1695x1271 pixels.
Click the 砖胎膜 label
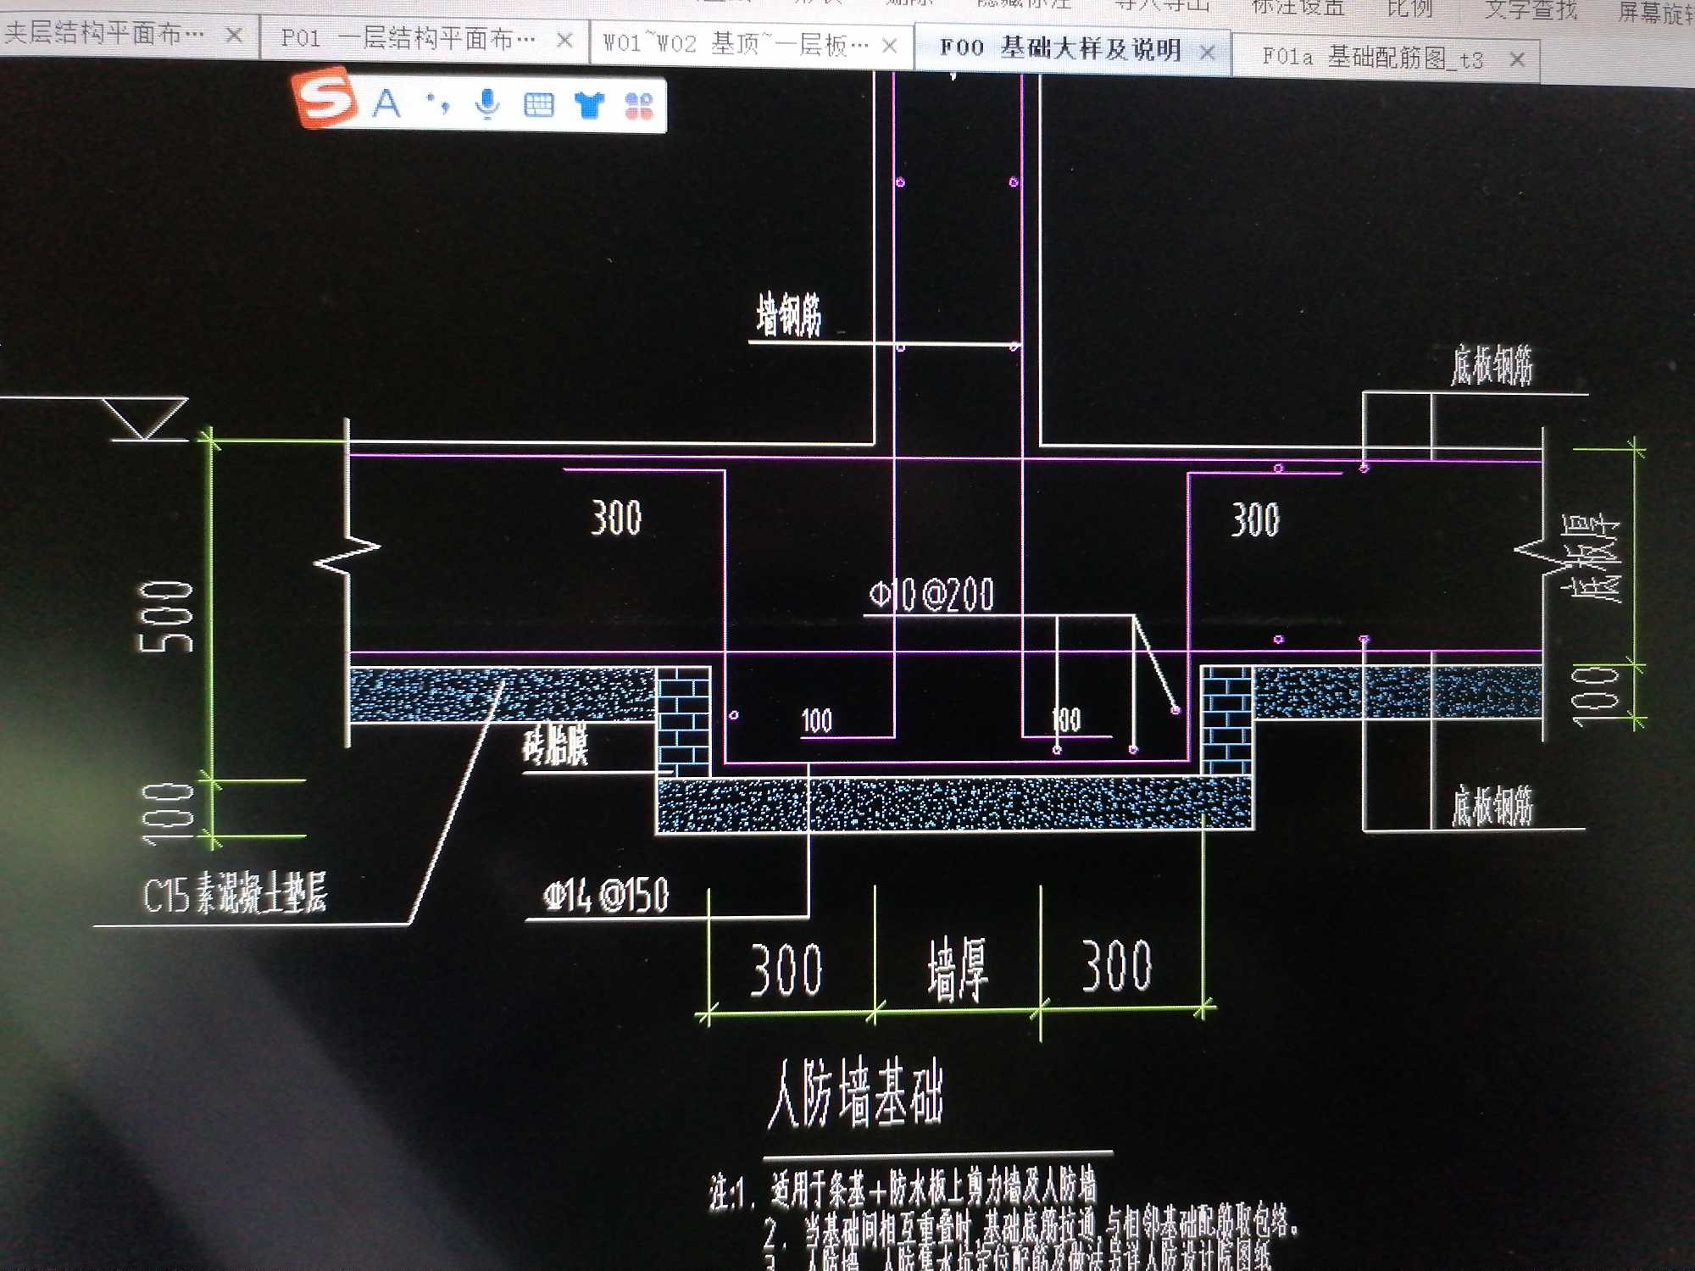pyautogui.click(x=555, y=746)
